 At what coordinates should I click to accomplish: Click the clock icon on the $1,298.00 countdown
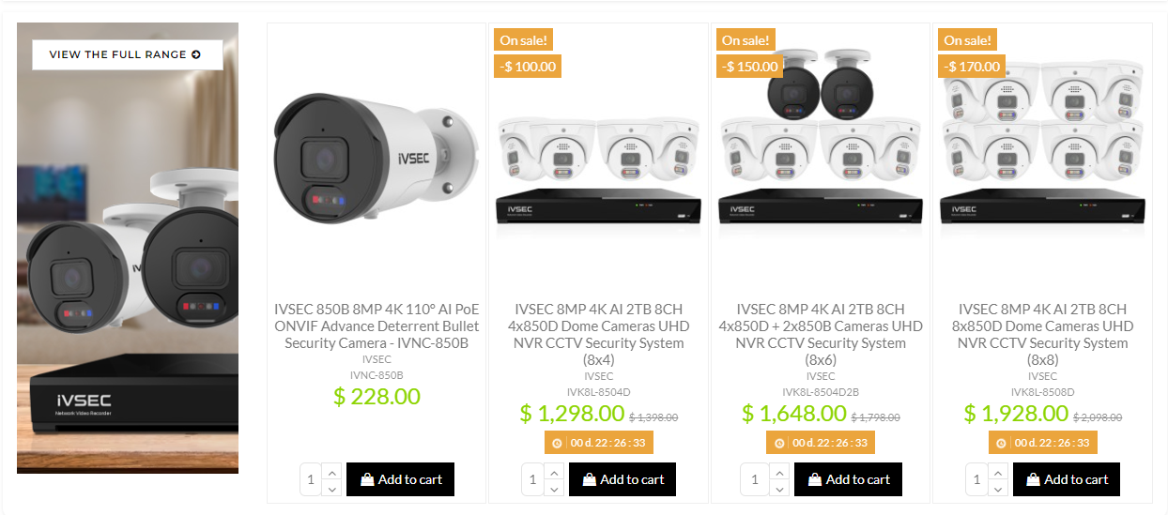pyautogui.click(x=557, y=443)
